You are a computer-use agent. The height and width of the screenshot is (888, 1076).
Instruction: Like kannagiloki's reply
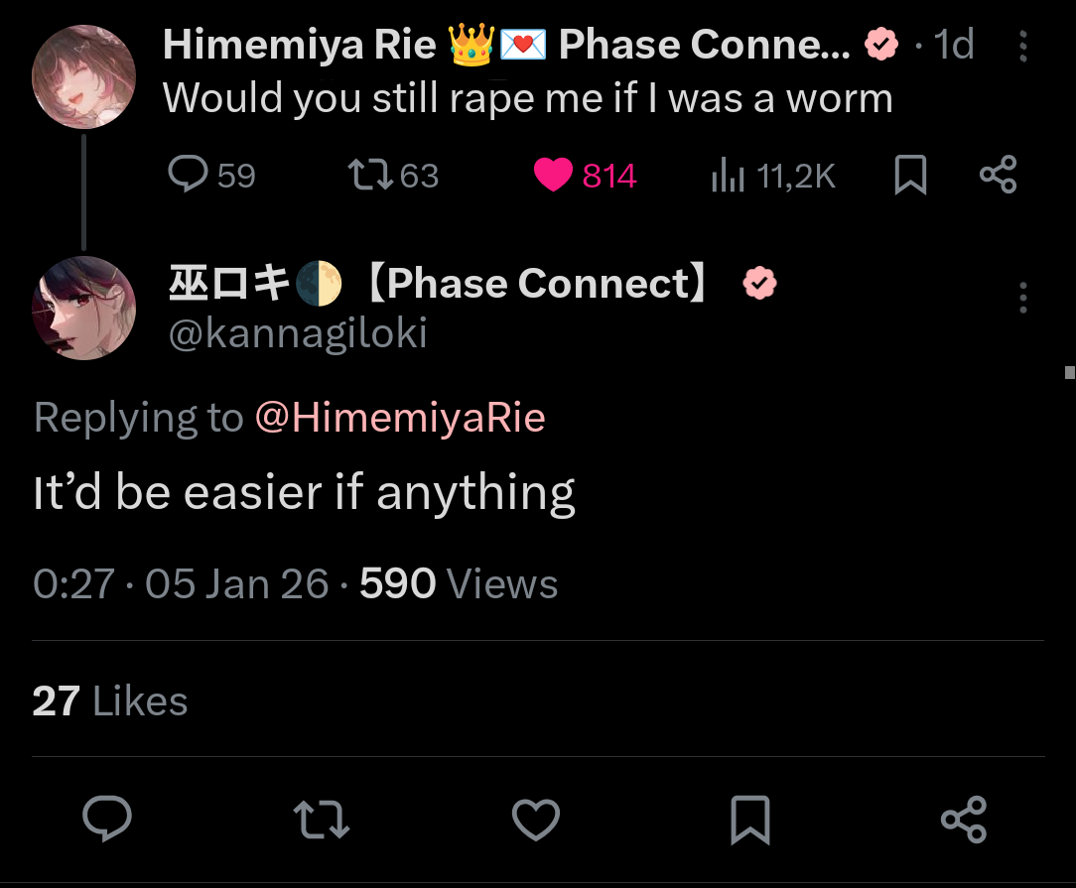coord(536,820)
